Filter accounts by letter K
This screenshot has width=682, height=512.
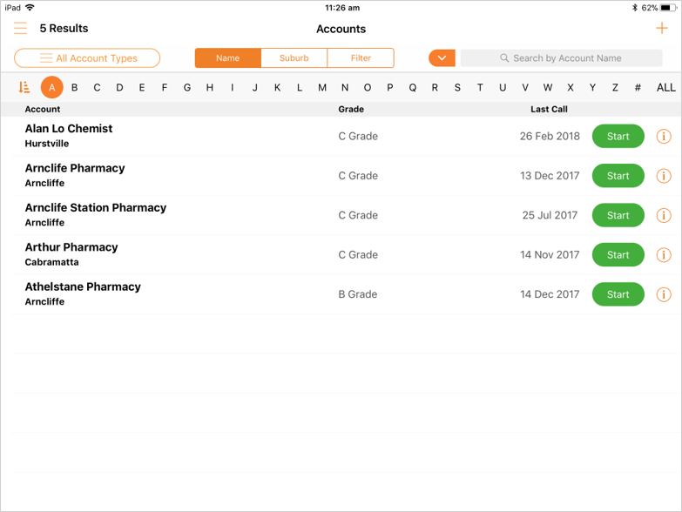(x=277, y=88)
